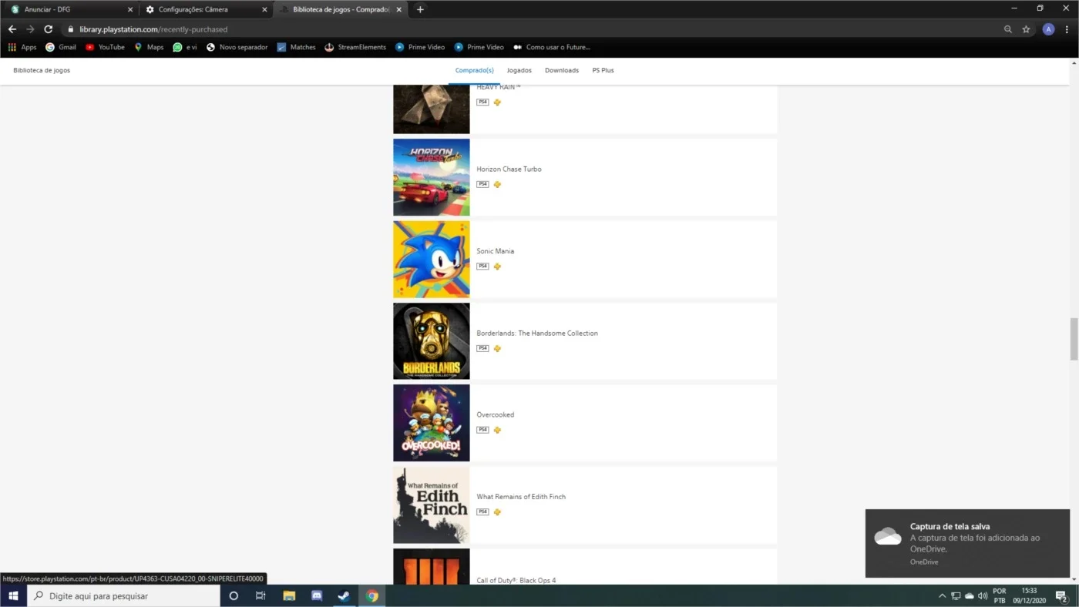The height and width of the screenshot is (607, 1079).
Task: Open the zoom magnifier icon in address bar
Action: [x=1007, y=29]
